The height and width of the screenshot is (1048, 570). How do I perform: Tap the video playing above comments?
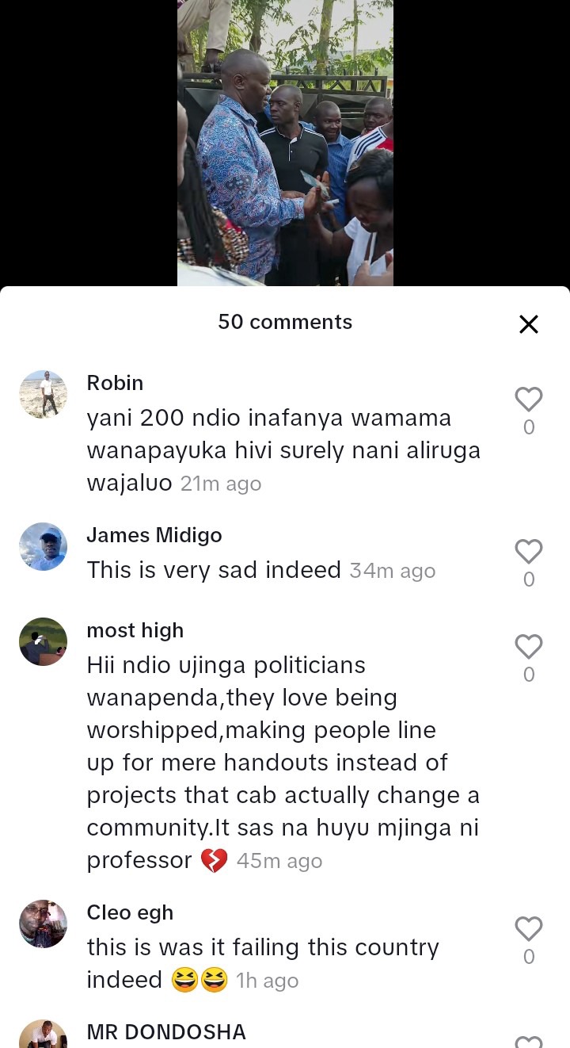click(x=285, y=143)
